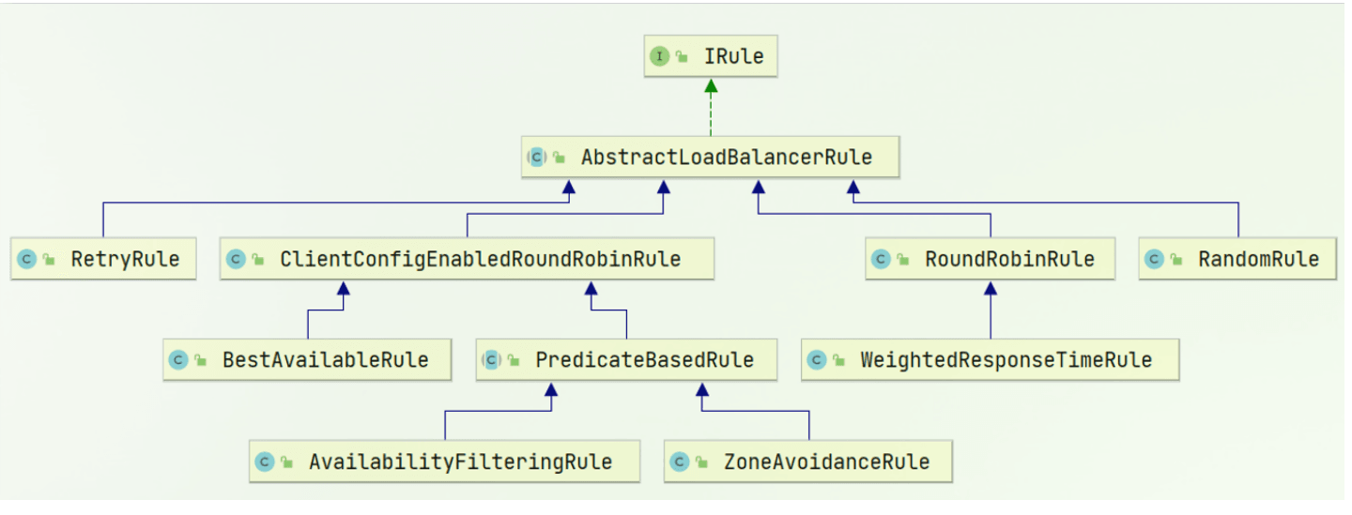Select the RandomRule node label
The width and height of the screenshot is (1352, 515).
click(1259, 260)
